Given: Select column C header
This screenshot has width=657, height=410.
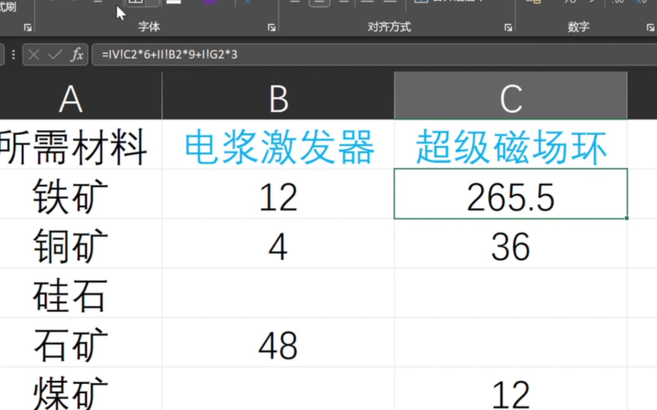Looking at the screenshot, I should pos(511,96).
